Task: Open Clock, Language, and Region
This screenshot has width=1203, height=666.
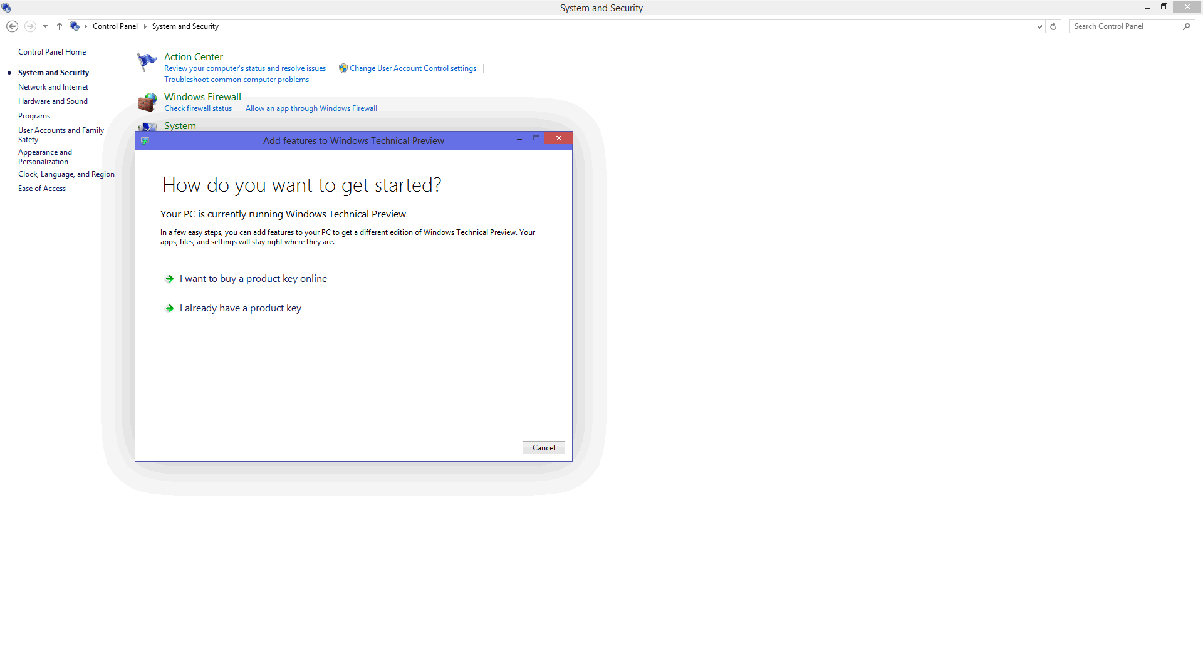Action: [66, 174]
